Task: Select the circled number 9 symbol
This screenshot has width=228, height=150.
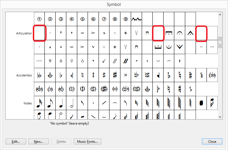Action: (x=126, y=19)
